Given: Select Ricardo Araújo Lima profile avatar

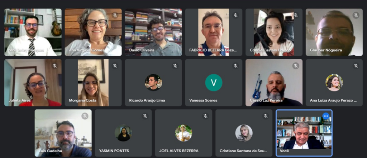Looking at the screenshot, I should point(153,83).
